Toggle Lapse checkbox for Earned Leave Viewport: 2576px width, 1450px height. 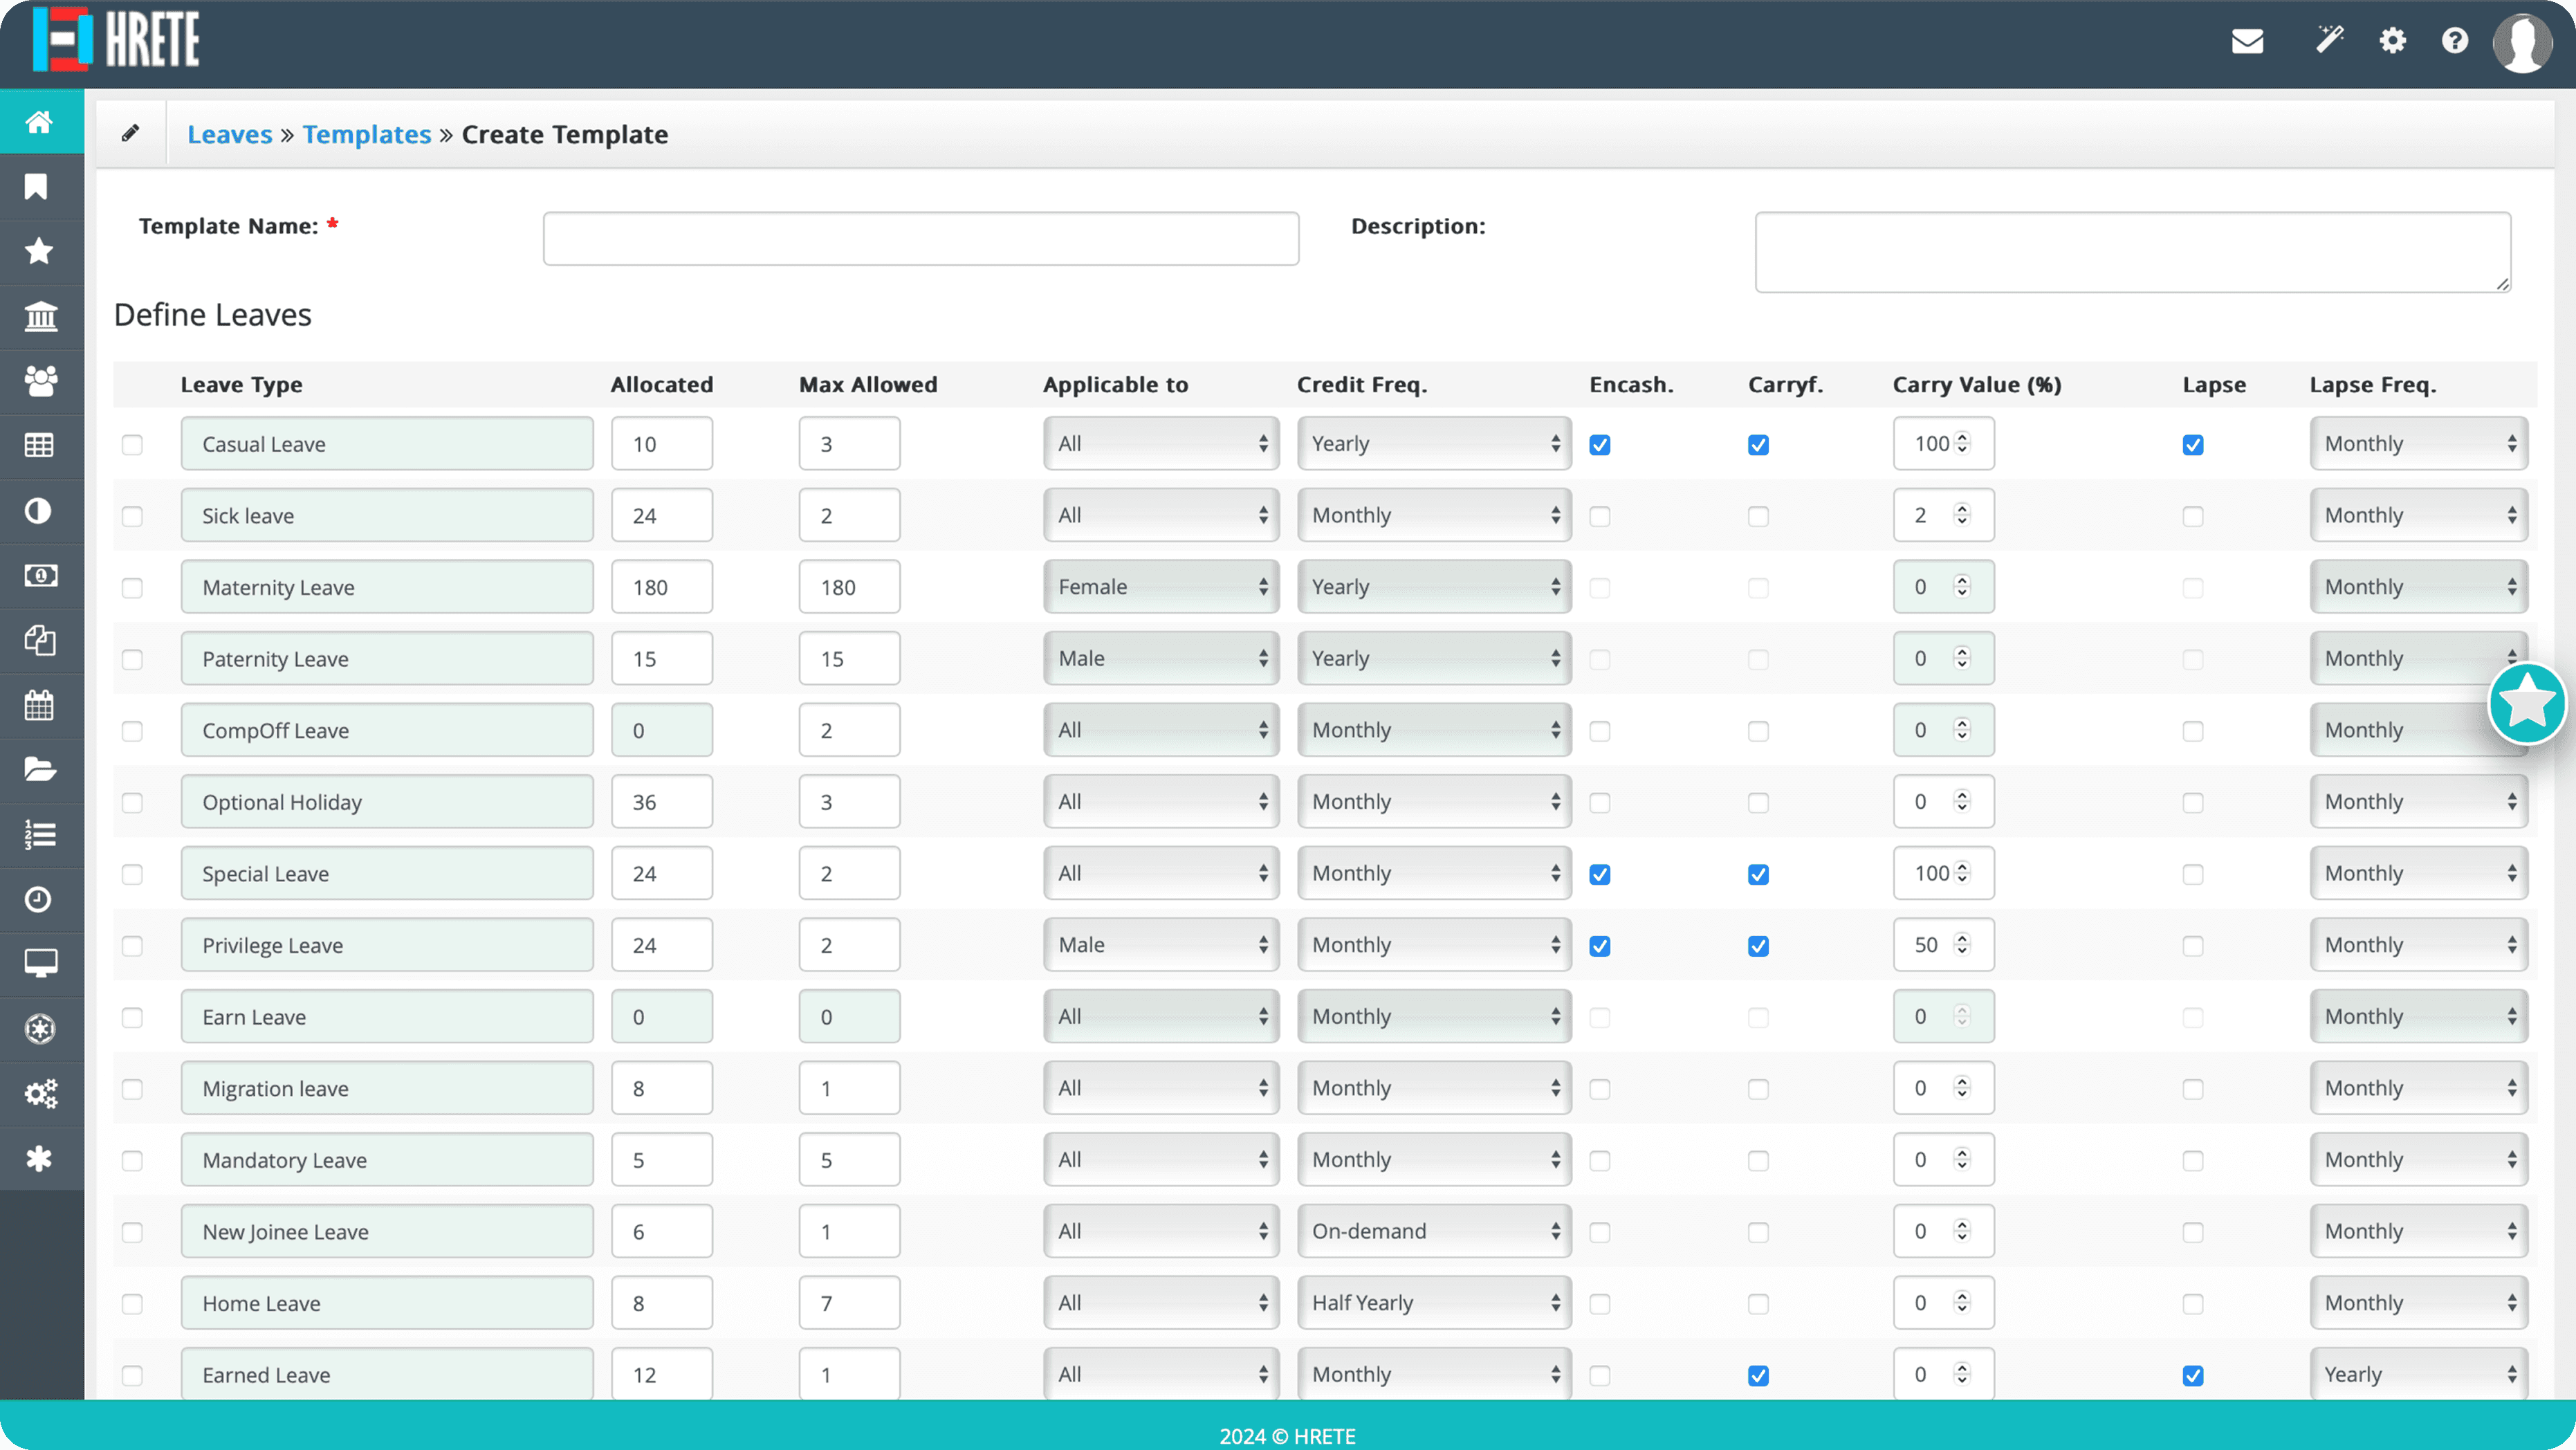[x=2192, y=1375]
